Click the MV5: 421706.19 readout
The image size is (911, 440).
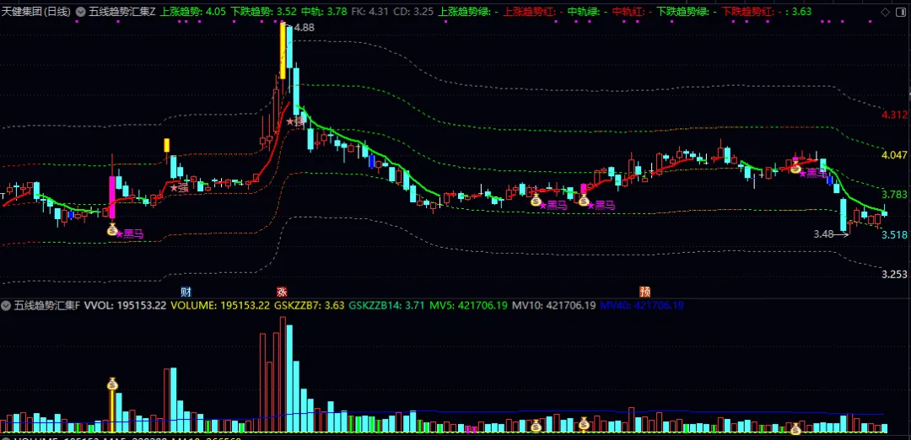point(468,305)
